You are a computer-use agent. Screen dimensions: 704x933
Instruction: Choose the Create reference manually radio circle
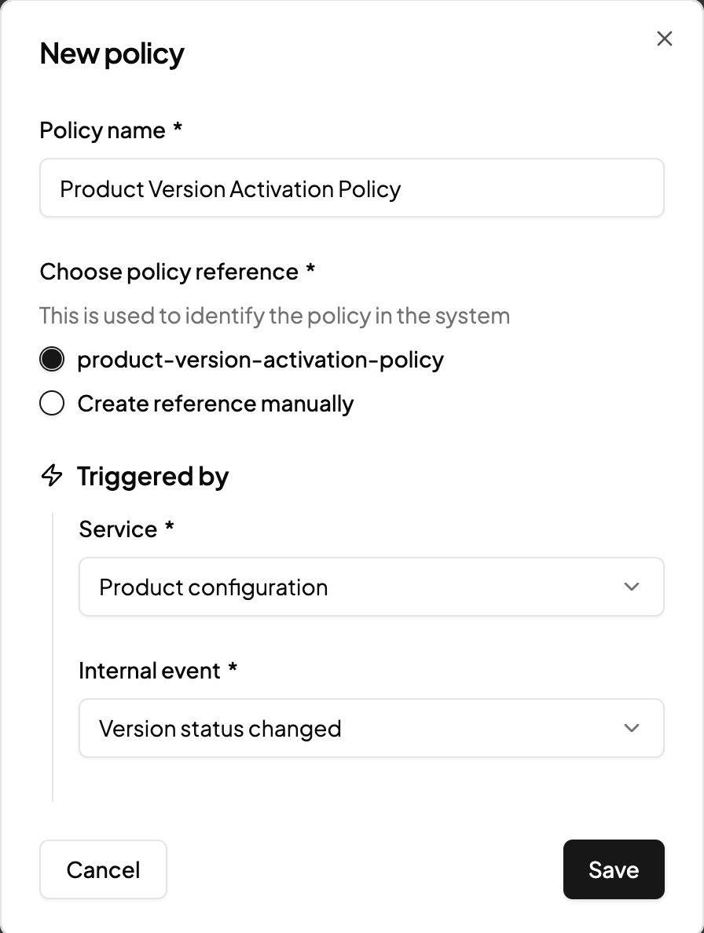tap(52, 404)
